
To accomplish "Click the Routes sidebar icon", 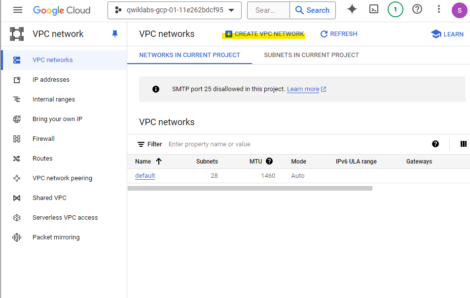I will pos(17,159).
